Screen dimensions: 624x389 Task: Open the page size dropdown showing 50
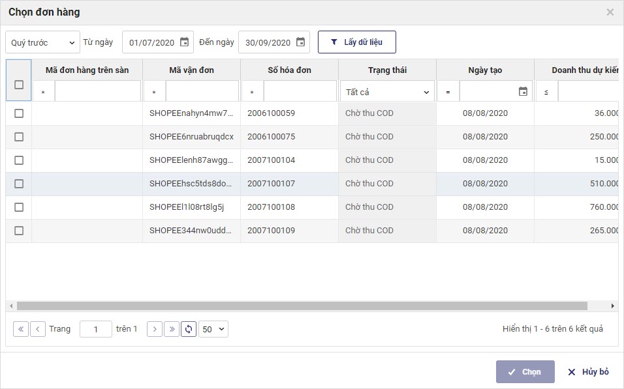point(213,329)
